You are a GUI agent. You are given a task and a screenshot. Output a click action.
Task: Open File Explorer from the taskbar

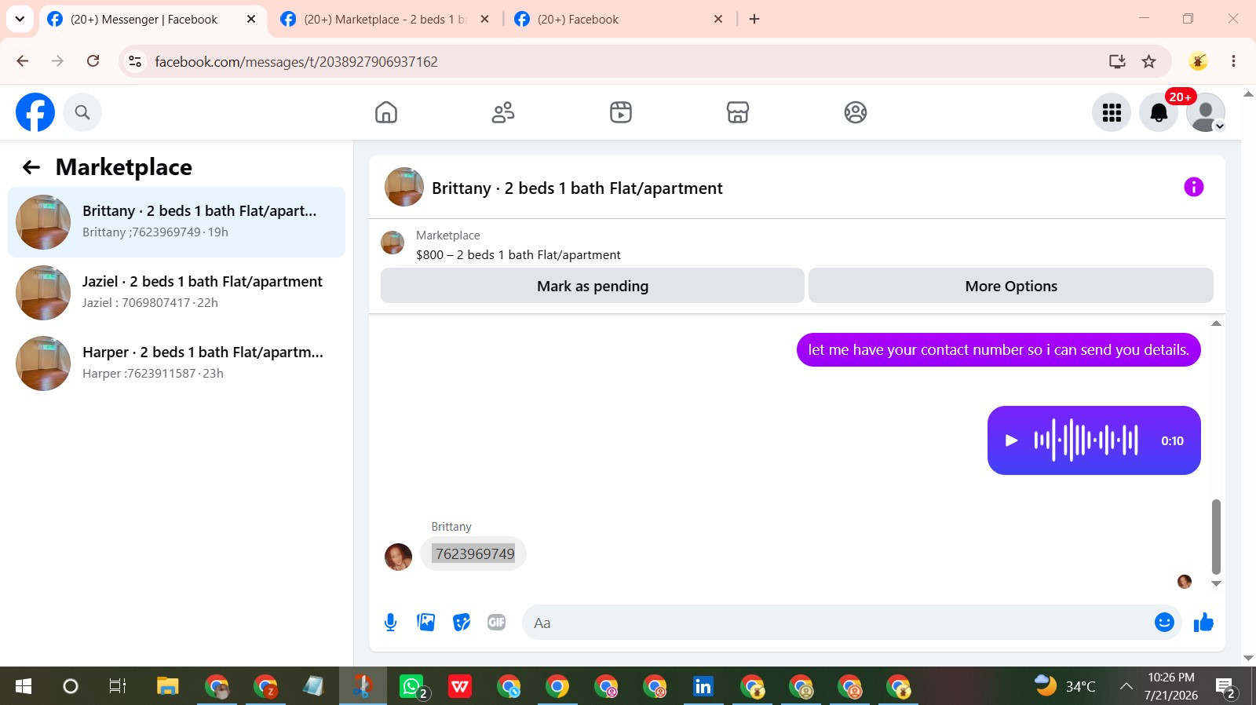167,687
